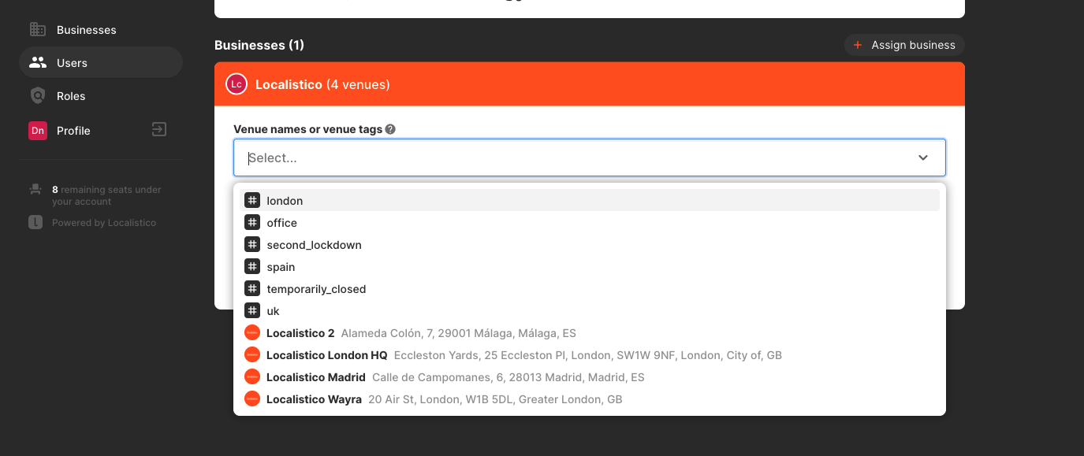Click the Assign business button
The height and width of the screenshot is (456, 1084).
tap(904, 45)
